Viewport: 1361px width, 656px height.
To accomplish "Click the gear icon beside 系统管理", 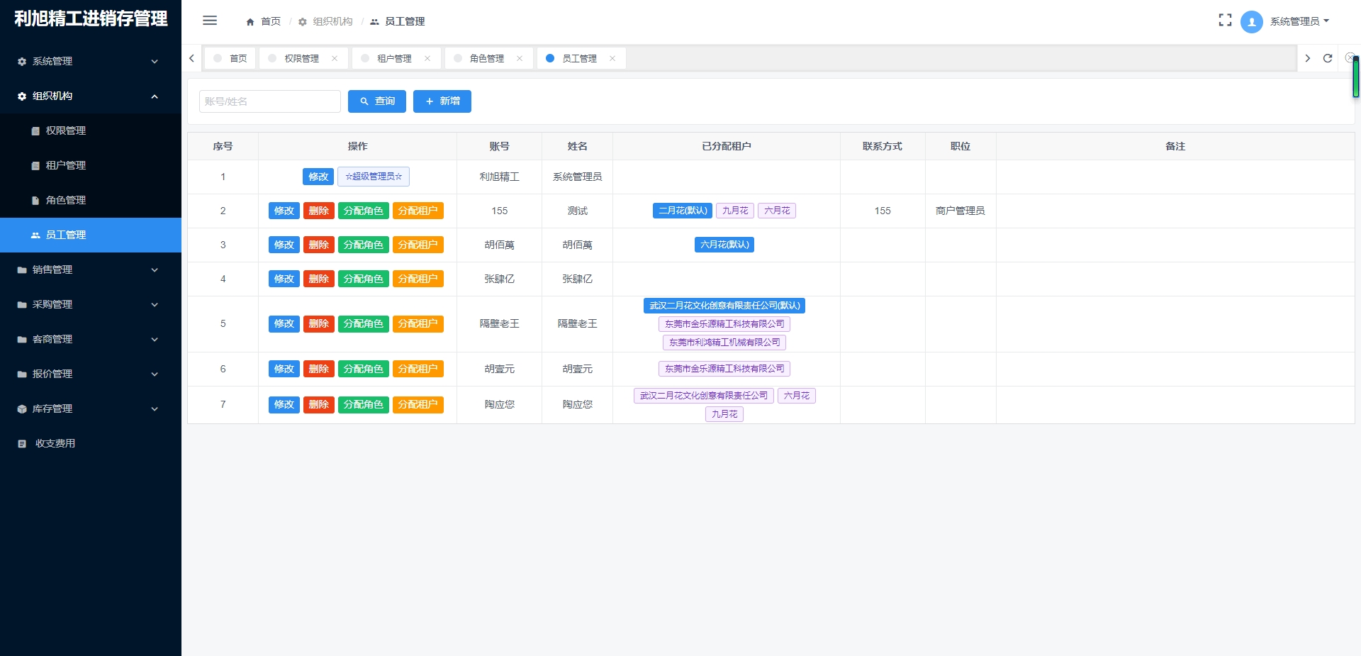I will click(x=22, y=62).
